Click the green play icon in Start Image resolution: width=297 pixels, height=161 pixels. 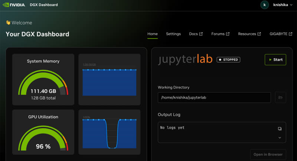(270, 59)
